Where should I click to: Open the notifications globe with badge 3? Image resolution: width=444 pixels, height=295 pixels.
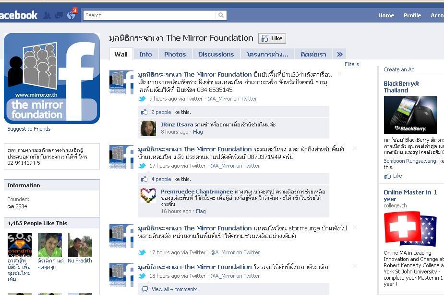coord(72,15)
